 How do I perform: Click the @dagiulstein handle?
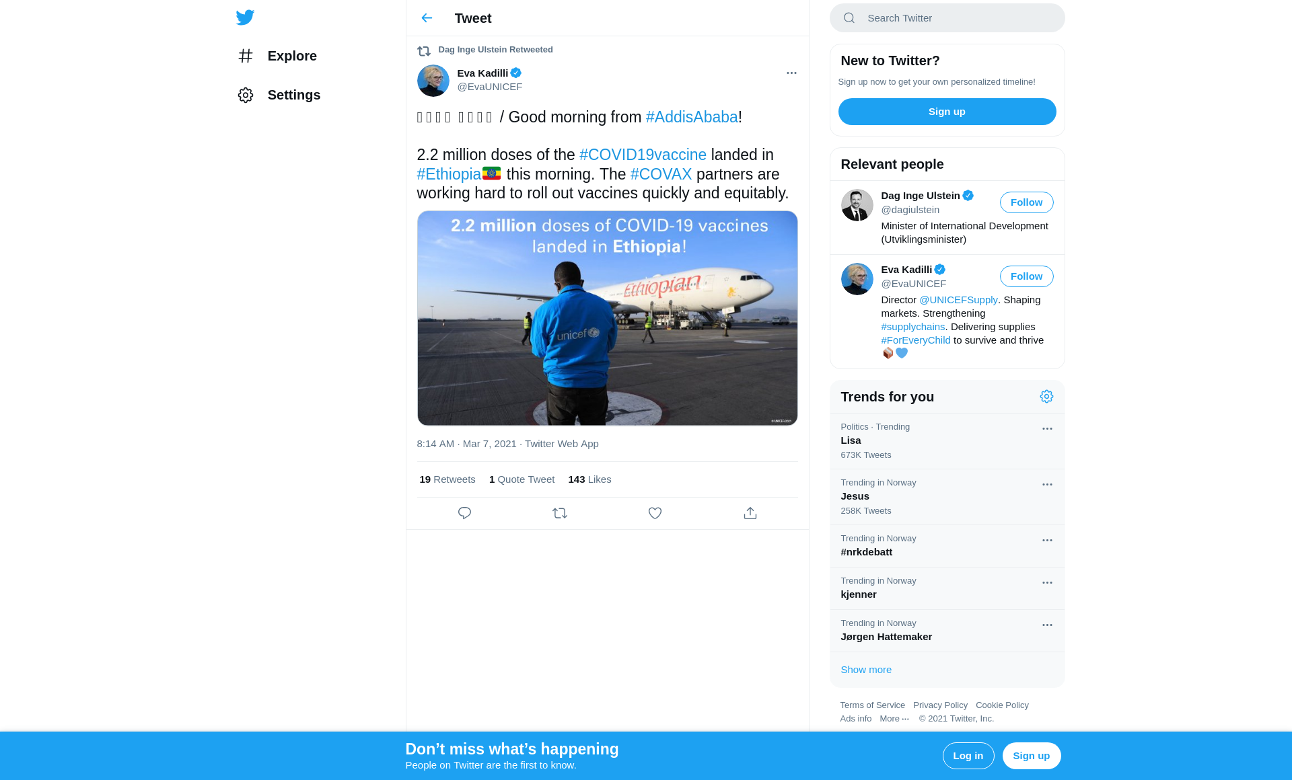[x=910, y=210]
